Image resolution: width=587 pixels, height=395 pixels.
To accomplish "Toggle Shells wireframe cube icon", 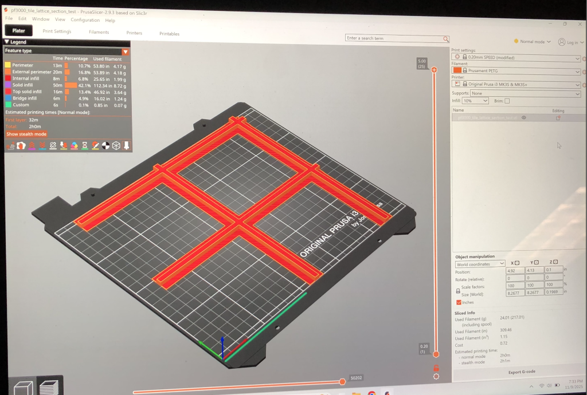I will [116, 146].
